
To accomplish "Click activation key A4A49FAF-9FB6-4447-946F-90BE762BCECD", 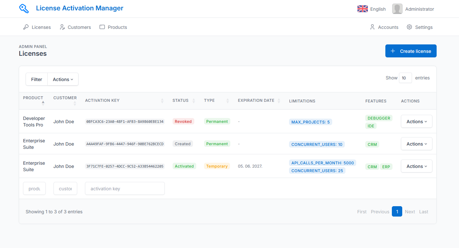I will click(x=125, y=144).
